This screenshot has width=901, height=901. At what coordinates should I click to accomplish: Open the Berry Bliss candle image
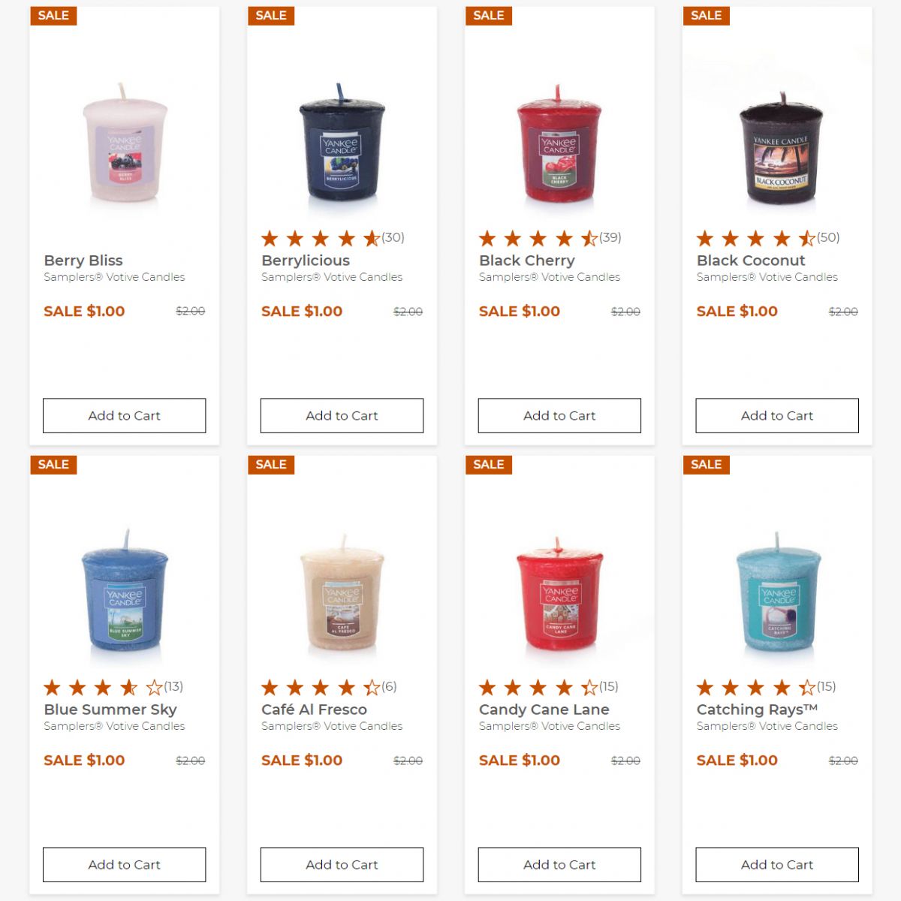click(125, 143)
